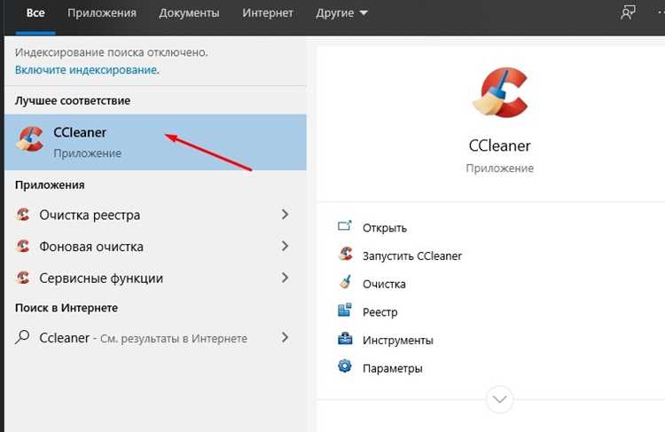This screenshot has height=432, width=665.
Task: Click the Фоновая очистка icon
Action: click(22, 246)
